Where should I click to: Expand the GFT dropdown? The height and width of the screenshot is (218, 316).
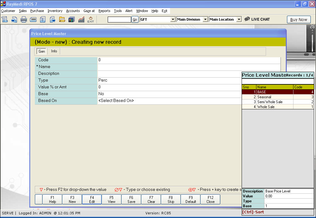[x=173, y=19]
